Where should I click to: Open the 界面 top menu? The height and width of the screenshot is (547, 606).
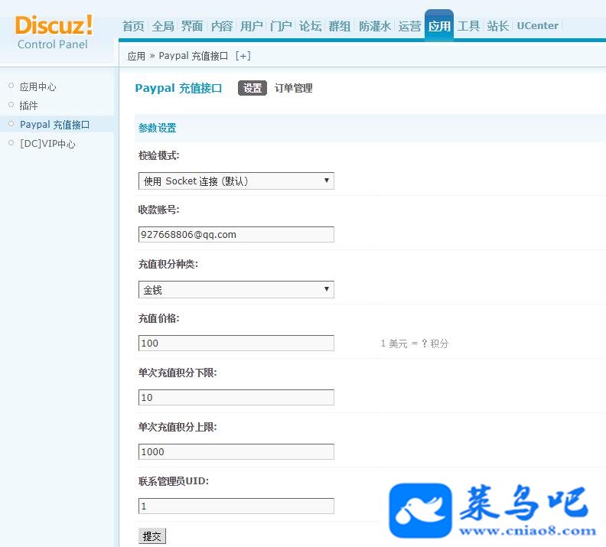(192, 26)
